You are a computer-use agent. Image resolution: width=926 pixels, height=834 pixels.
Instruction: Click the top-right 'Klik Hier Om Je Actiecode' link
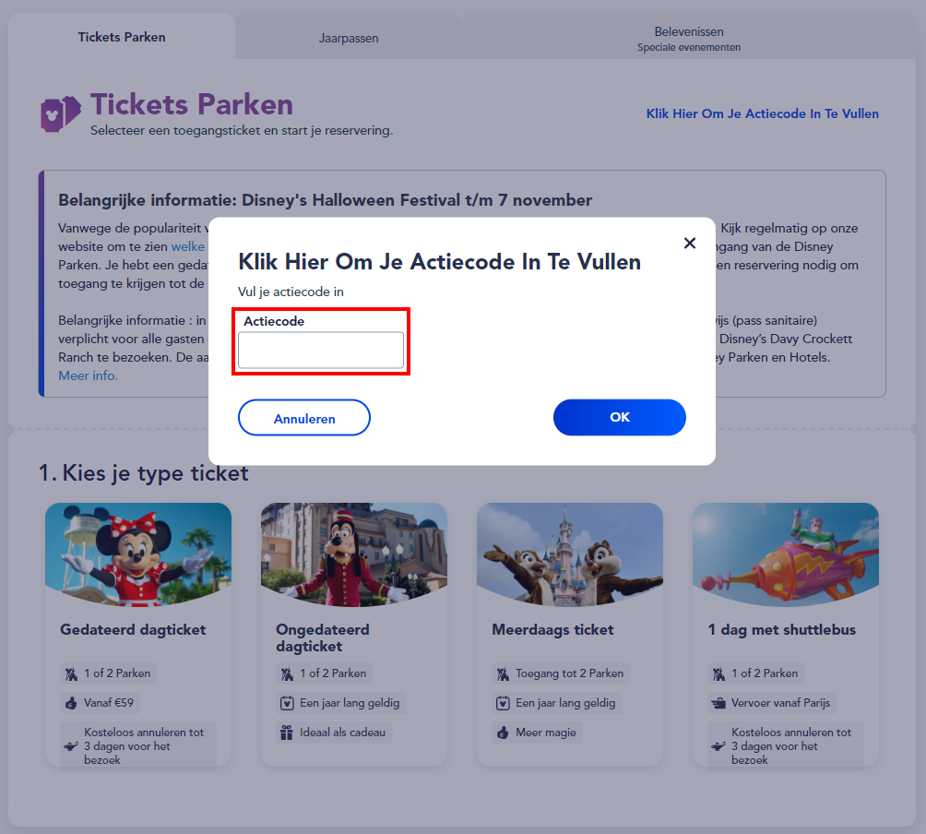pyautogui.click(x=762, y=113)
